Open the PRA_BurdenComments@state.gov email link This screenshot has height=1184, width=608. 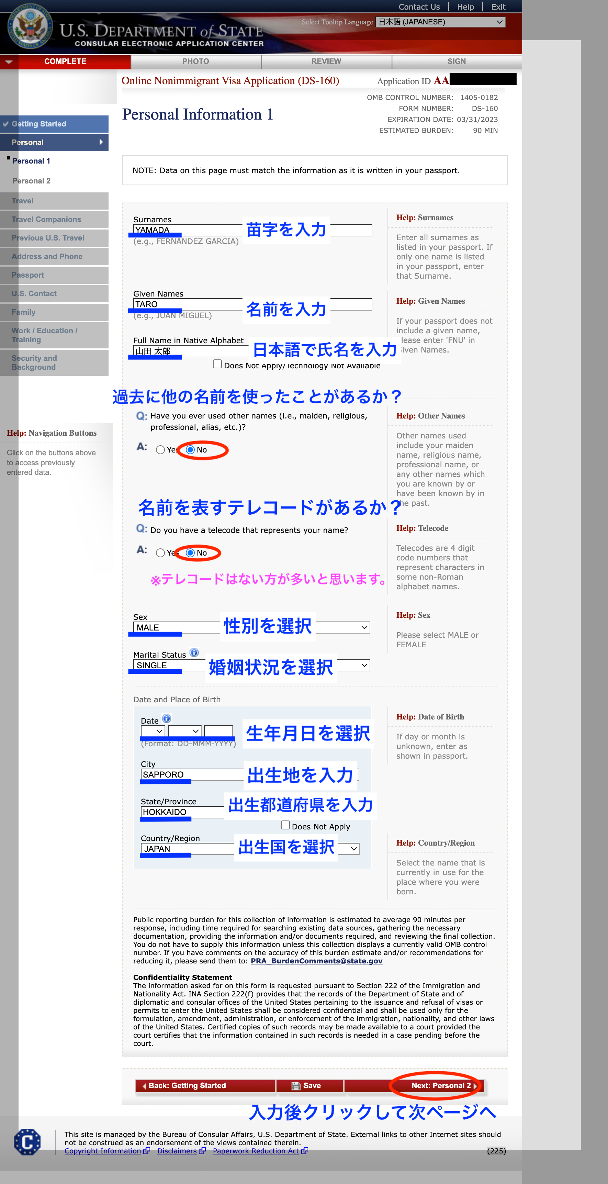316,961
